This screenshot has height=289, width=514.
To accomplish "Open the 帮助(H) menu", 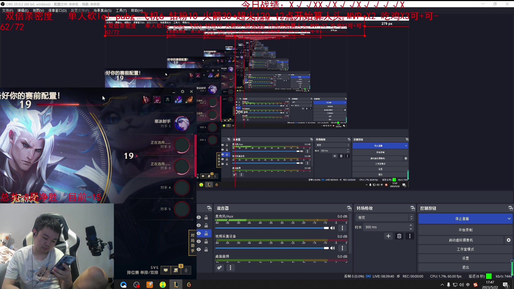I will pos(137,10).
